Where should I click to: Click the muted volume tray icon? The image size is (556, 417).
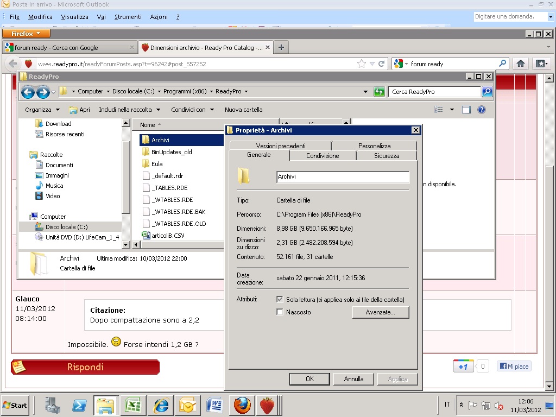498,405
